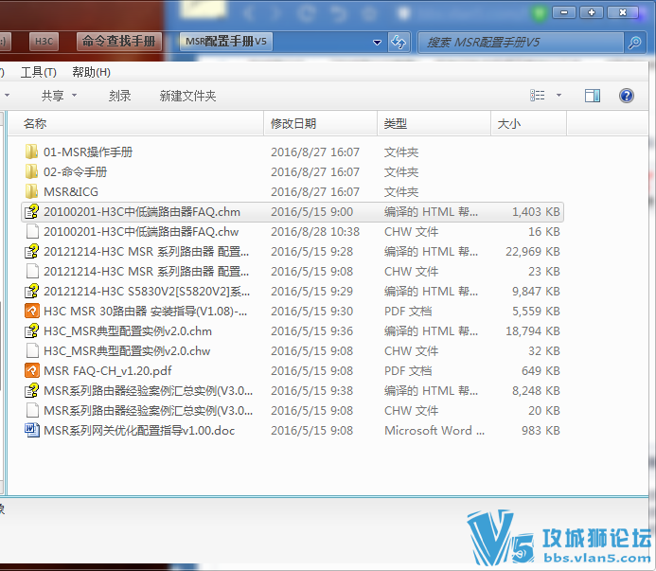Click the refresh button beside the address bar
656x571 pixels.
[x=398, y=42]
